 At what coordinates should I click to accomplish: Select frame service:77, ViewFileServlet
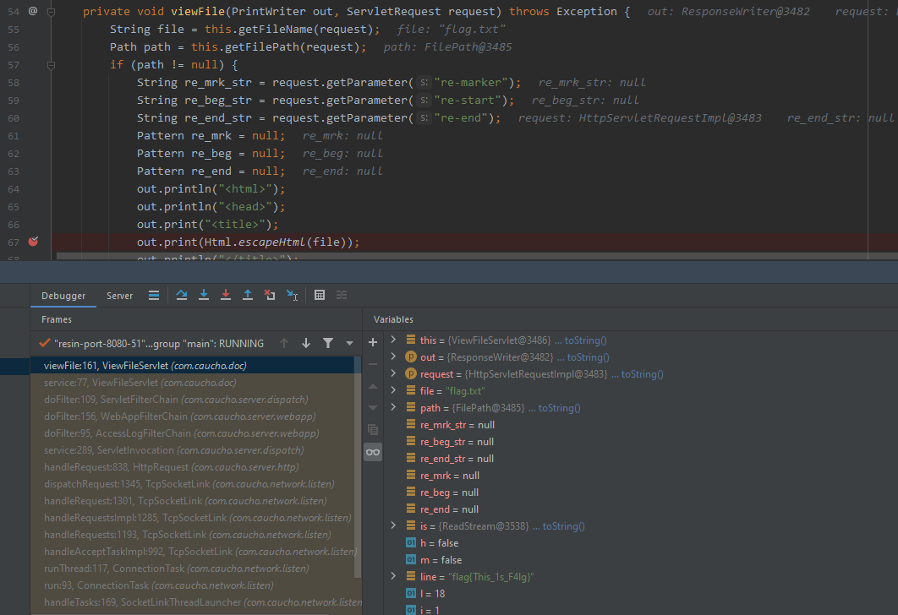click(193, 382)
